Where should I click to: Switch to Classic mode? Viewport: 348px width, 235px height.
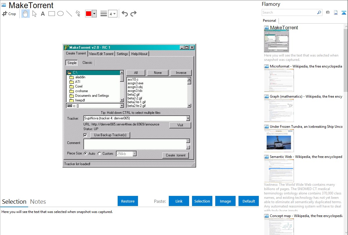[x=87, y=63]
